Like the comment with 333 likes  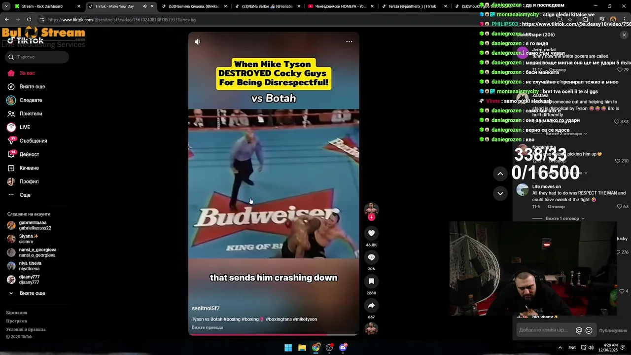(x=617, y=122)
